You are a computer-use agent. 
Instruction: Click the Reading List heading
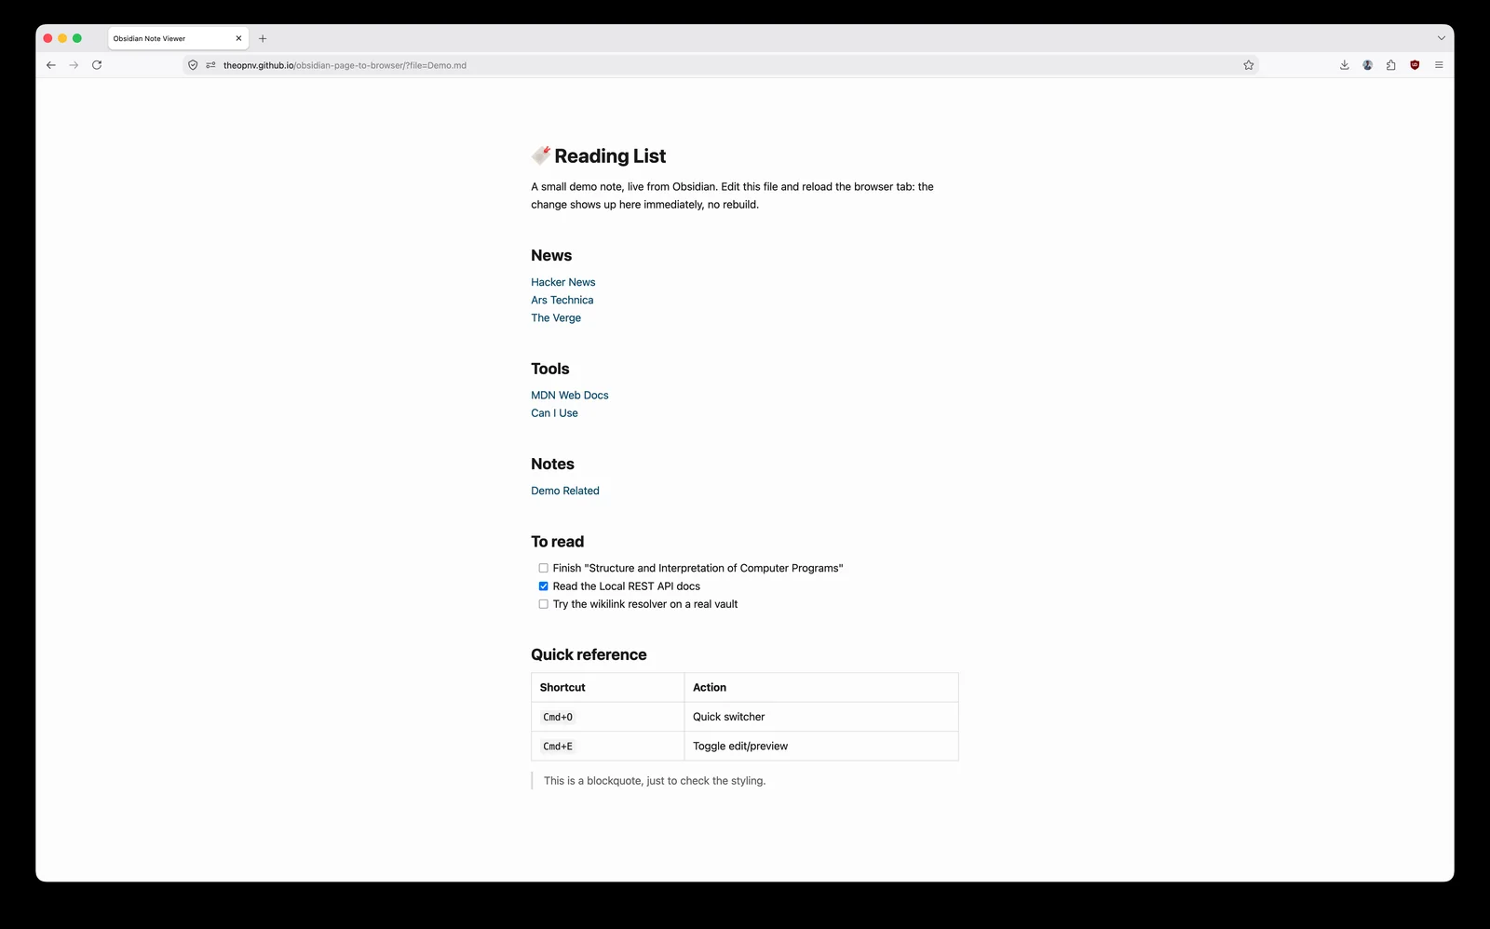[x=599, y=156]
